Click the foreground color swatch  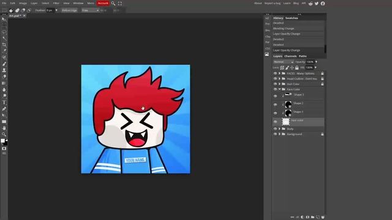coord(2,141)
